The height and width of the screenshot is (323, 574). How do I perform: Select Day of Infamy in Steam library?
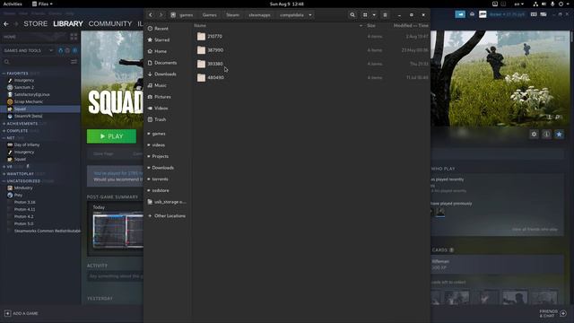(x=27, y=144)
